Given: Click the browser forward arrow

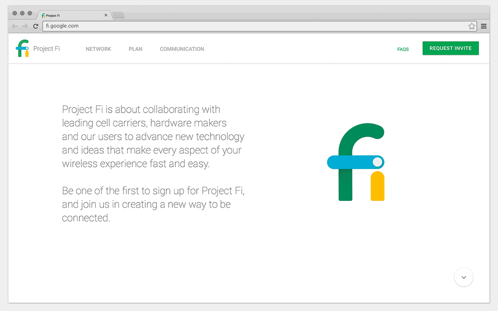Looking at the screenshot, I should [25, 26].
